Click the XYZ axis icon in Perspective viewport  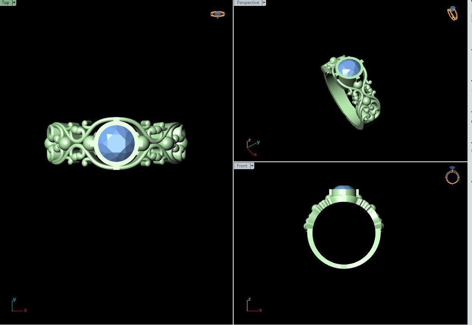[253, 147]
